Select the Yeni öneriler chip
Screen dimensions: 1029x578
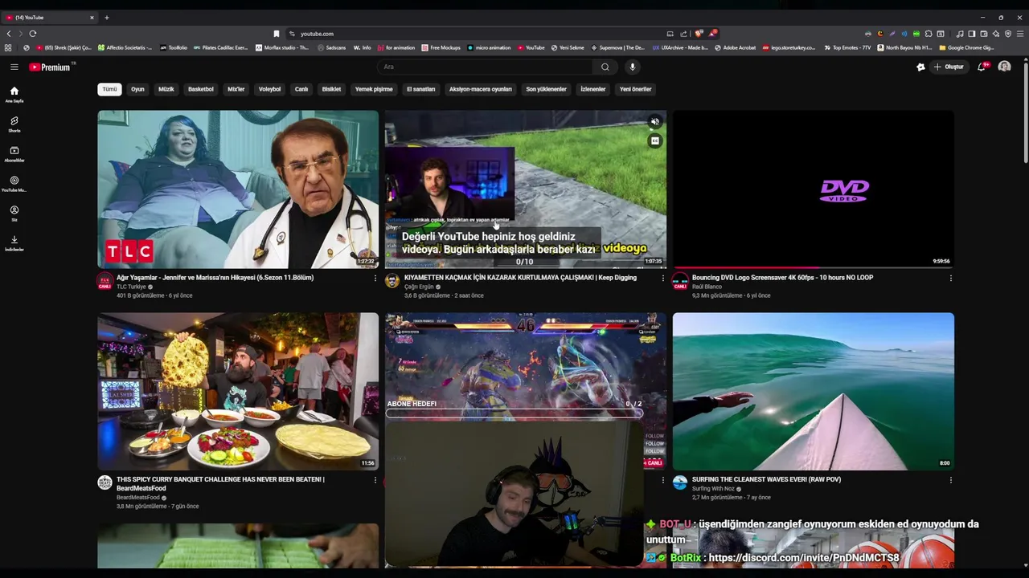pos(636,89)
